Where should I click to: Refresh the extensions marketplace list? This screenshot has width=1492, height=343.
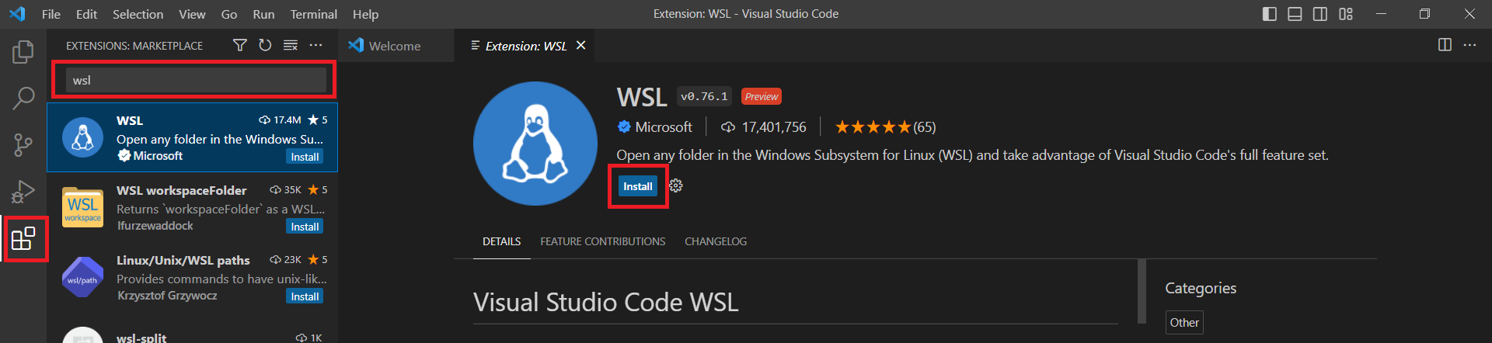(265, 46)
